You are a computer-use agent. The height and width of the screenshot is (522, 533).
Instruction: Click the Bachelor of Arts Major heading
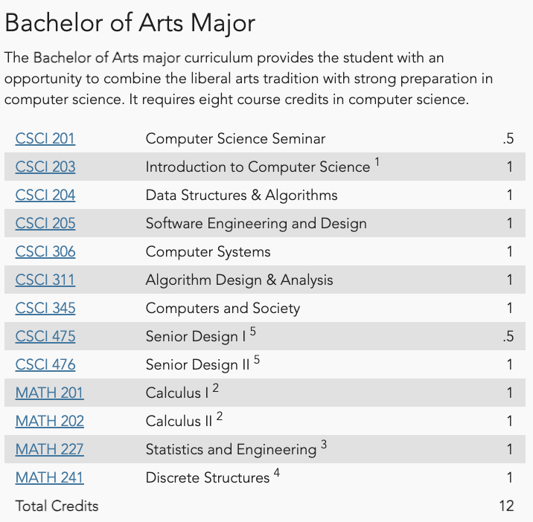[x=130, y=23]
